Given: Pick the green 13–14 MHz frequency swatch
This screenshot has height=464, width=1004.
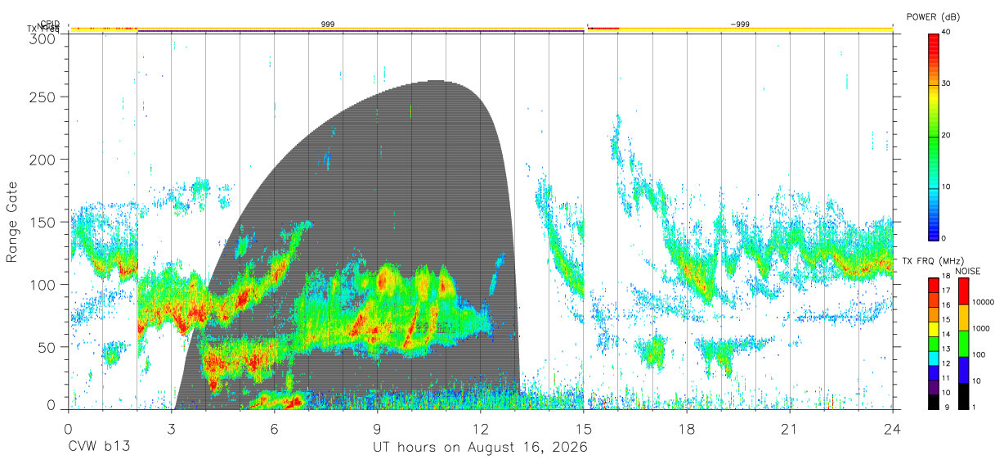Looking at the screenshot, I should 934,343.
